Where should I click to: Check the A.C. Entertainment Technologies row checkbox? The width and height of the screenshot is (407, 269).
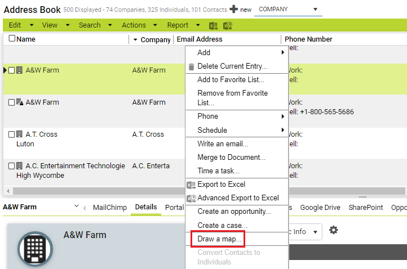click(x=11, y=166)
